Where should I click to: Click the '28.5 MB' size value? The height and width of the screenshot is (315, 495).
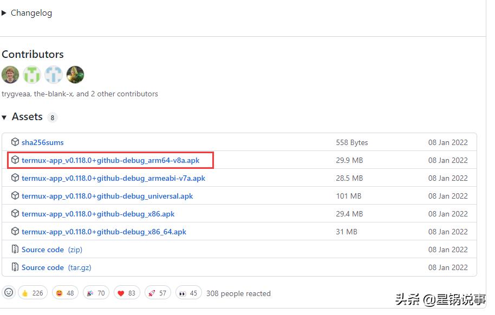(x=349, y=178)
